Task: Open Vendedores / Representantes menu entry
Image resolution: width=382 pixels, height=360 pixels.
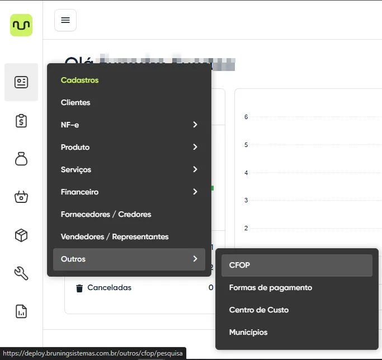Action: click(115, 236)
